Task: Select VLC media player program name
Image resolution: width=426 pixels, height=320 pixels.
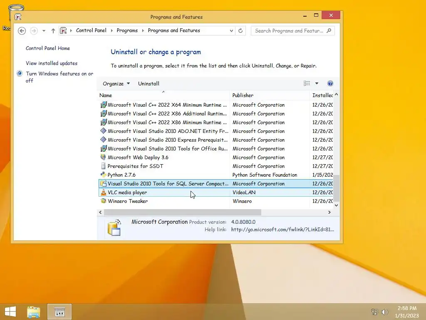Action: click(x=127, y=192)
